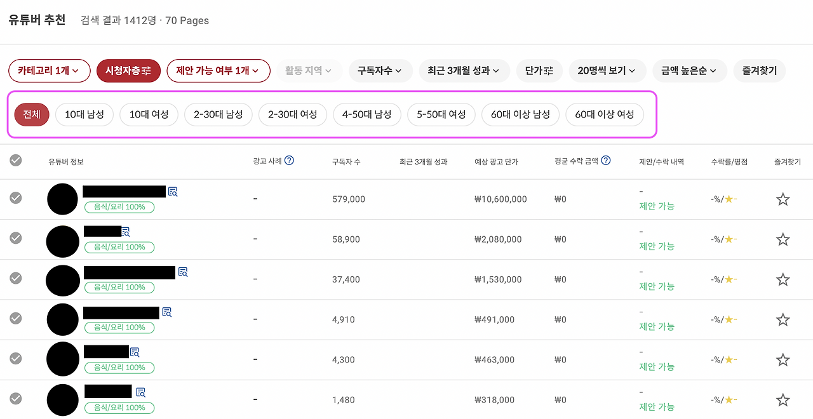Screen dimensions: 813x419
Task: Open the 평균 수락 금액 help tooltip icon
Action: pyautogui.click(x=605, y=161)
